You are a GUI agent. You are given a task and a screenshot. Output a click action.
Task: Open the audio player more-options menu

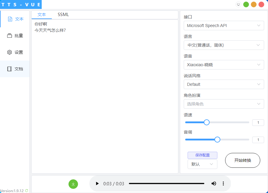(223, 183)
